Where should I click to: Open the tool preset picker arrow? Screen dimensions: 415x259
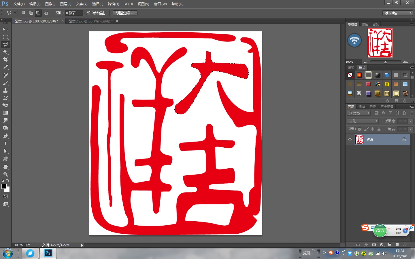15,13
